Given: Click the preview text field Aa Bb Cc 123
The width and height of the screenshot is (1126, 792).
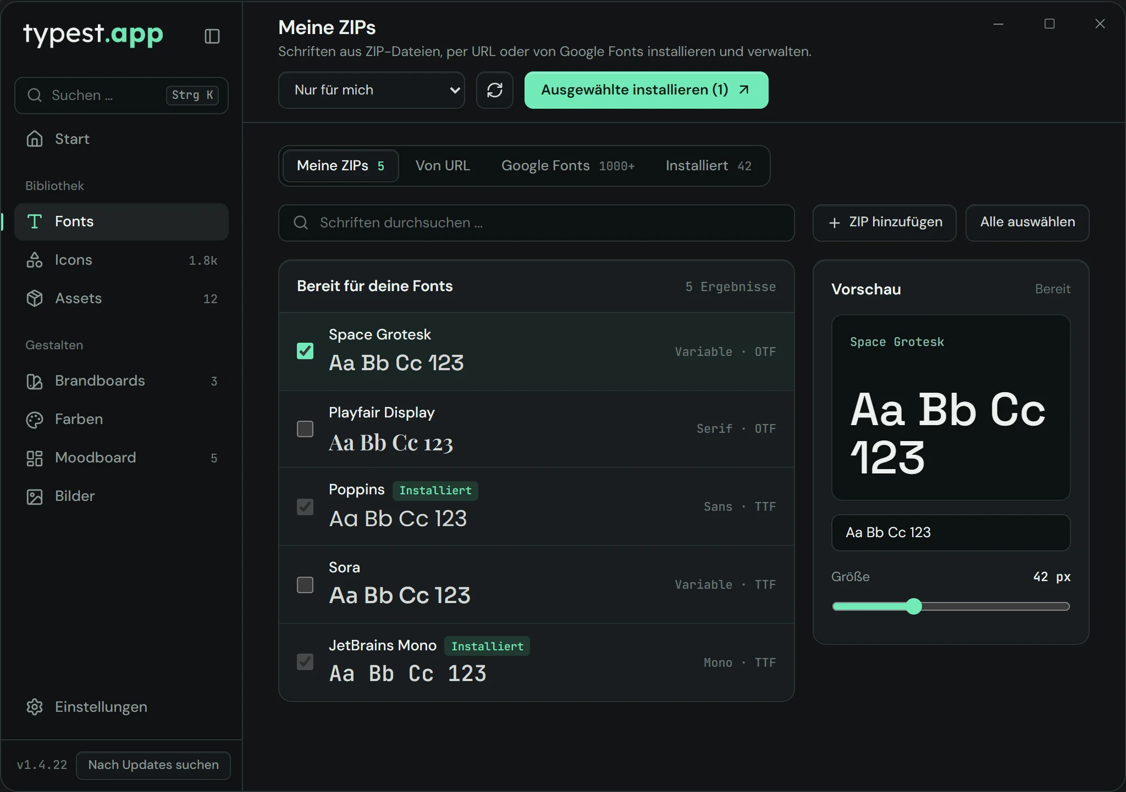Looking at the screenshot, I should (951, 533).
